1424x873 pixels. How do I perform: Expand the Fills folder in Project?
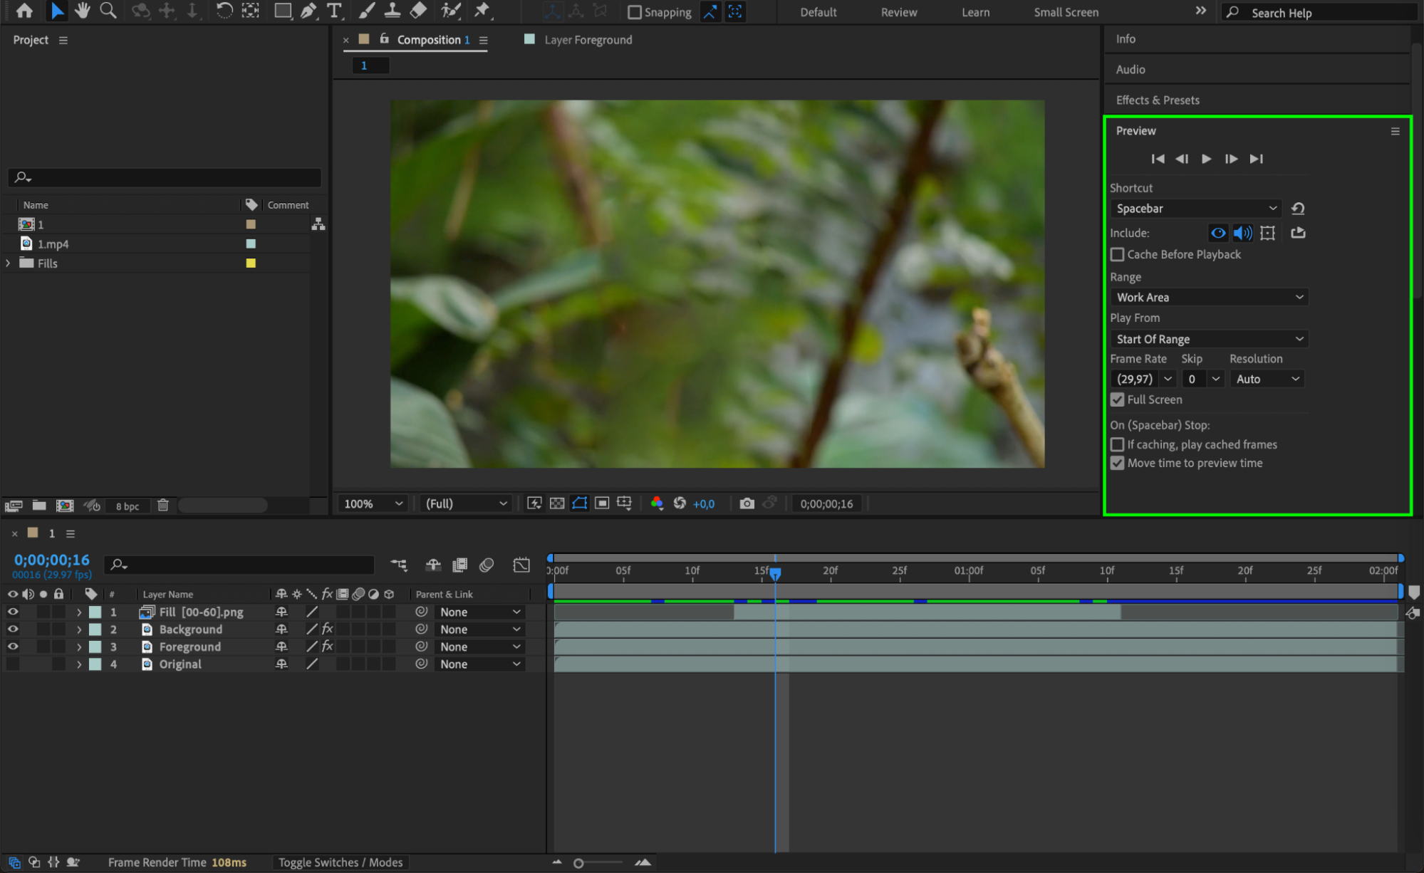point(8,263)
